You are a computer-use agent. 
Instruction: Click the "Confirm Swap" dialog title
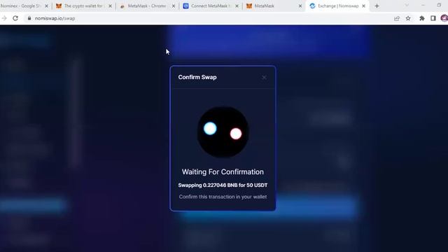click(197, 77)
